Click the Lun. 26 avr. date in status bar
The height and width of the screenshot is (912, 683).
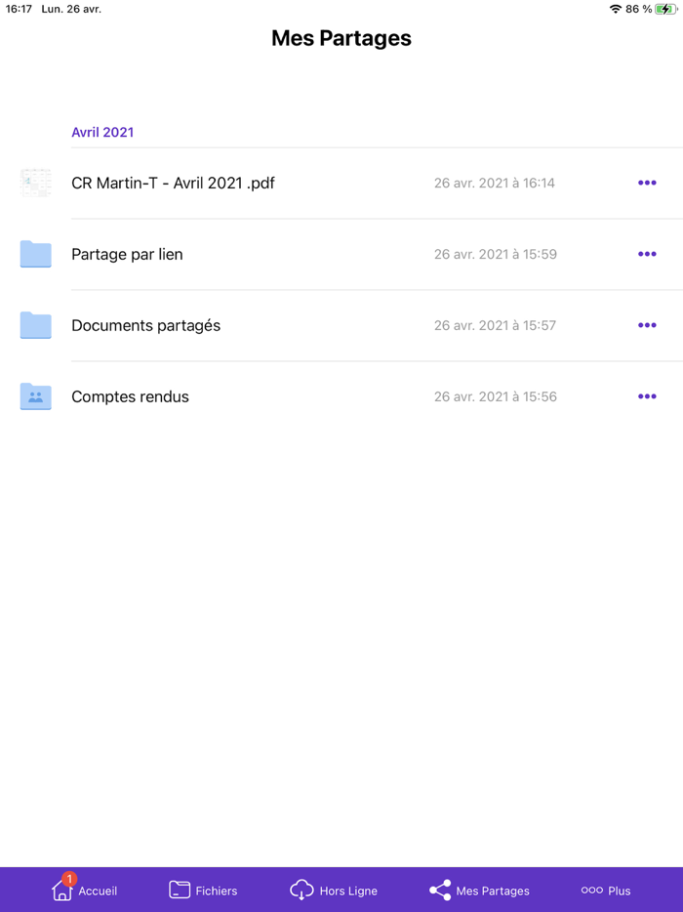tap(71, 9)
